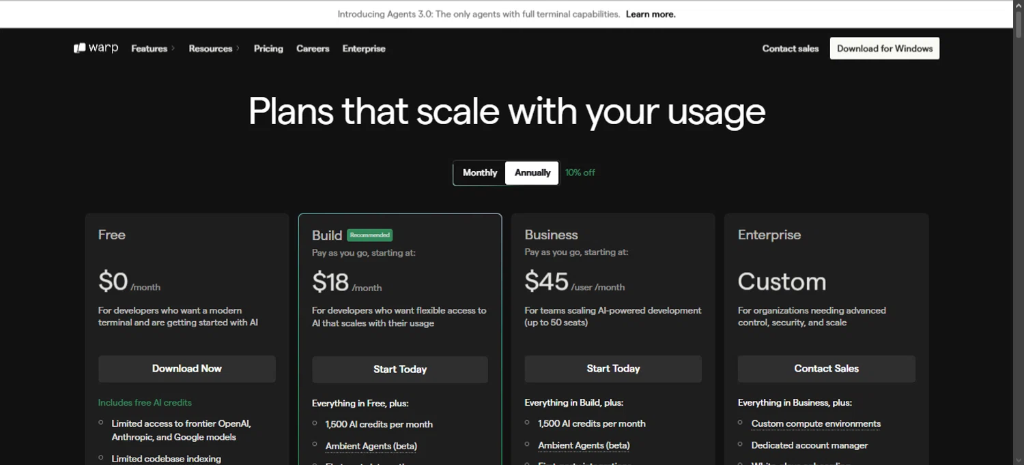1024x465 pixels.
Task: Expand the Features menu chevron
Action: click(x=173, y=48)
